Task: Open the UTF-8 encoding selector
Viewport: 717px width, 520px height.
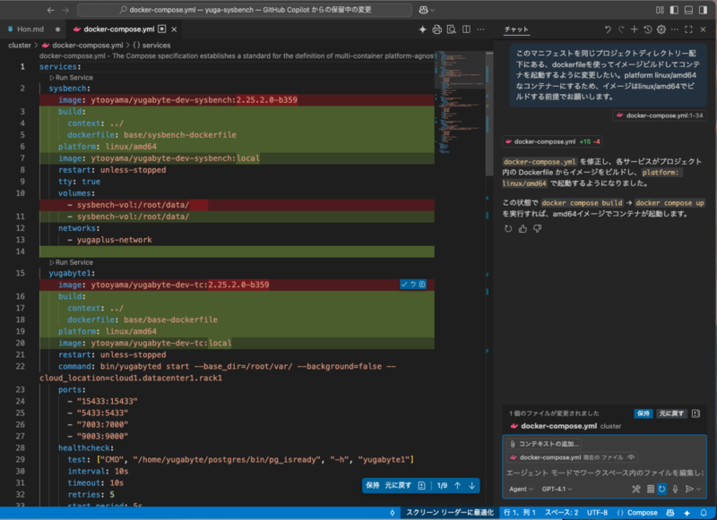Action: point(597,513)
